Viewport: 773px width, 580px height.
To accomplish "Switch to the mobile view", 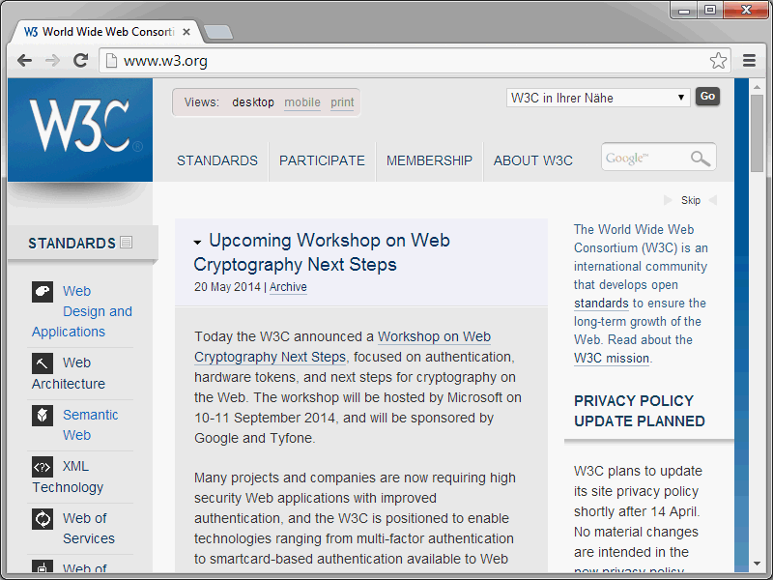I will 302,102.
